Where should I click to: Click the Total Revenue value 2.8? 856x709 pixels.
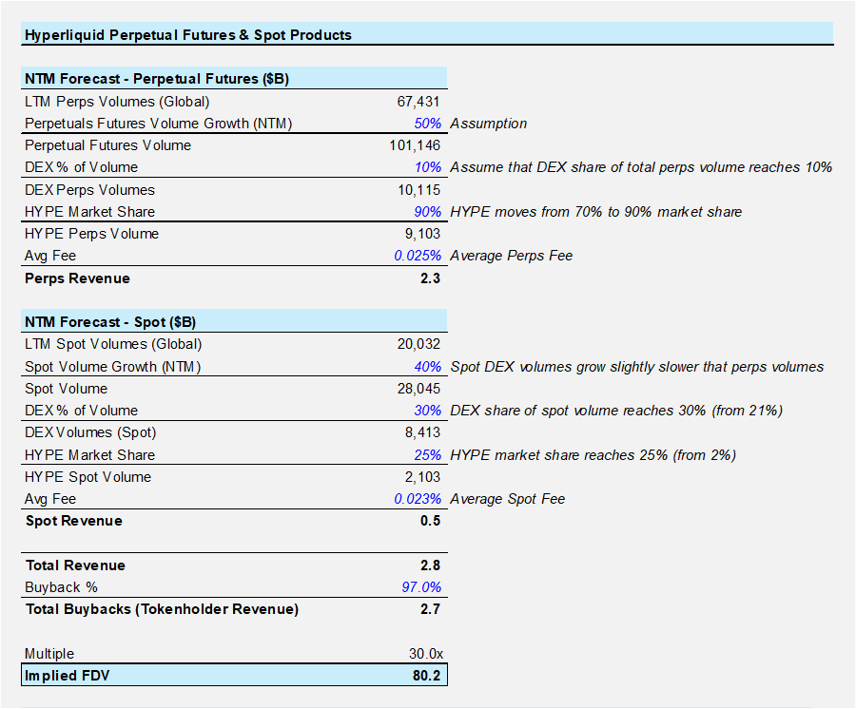point(429,565)
